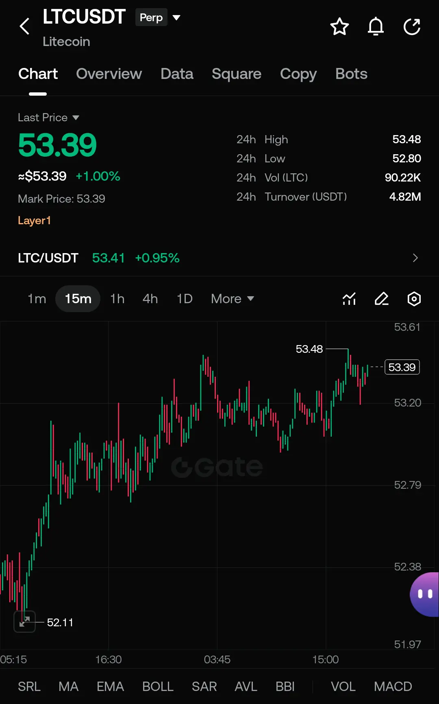Viewport: 439px width, 704px height.
Task: Tap the 24h High value 53.48
Action: [x=406, y=140]
